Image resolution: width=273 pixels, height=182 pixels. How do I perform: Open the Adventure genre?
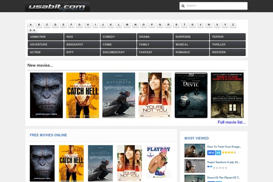click(45, 45)
